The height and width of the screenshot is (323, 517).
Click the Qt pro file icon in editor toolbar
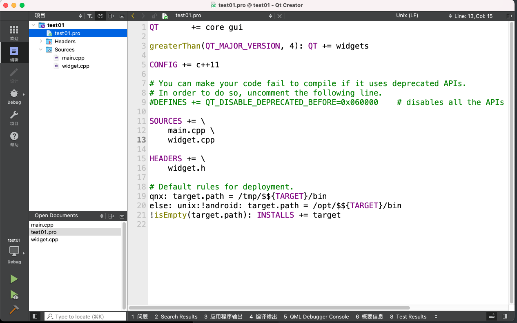tap(165, 16)
